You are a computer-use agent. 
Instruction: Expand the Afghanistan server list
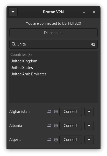pyautogui.click(x=89, y=112)
